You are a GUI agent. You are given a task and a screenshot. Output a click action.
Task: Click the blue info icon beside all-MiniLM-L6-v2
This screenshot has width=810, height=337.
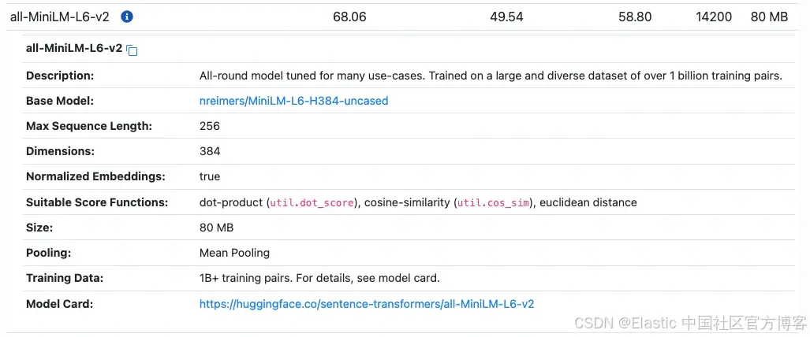[x=126, y=17]
